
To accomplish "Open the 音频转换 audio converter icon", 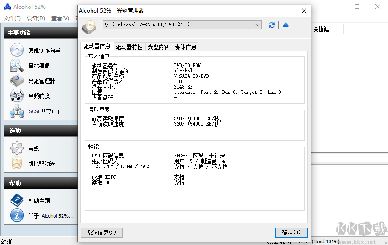I will click(17, 96).
